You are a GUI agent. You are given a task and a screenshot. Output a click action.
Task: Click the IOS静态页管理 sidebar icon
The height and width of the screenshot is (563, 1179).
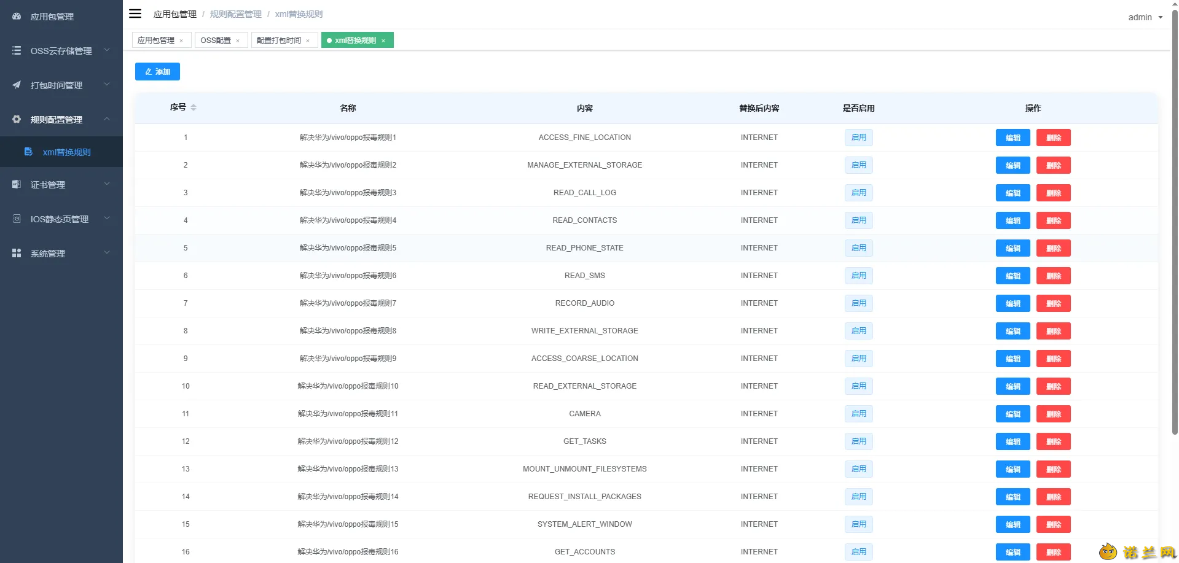(x=17, y=219)
